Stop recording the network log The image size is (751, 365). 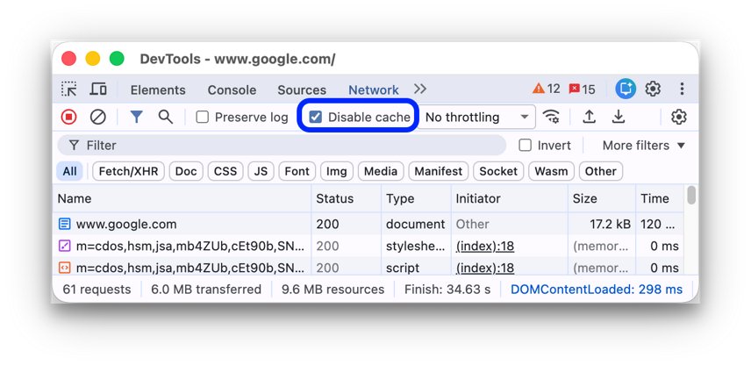[69, 117]
